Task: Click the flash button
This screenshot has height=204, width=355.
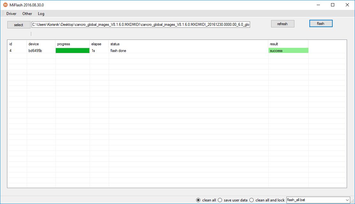Action: point(321,24)
